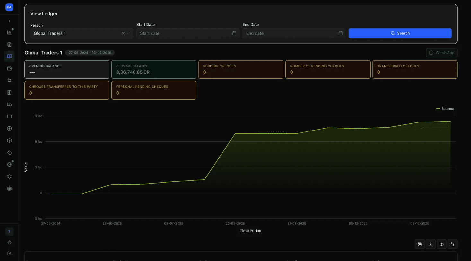Open the Person dropdown arrow
Screen dimensions: 471x261
coord(128,33)
